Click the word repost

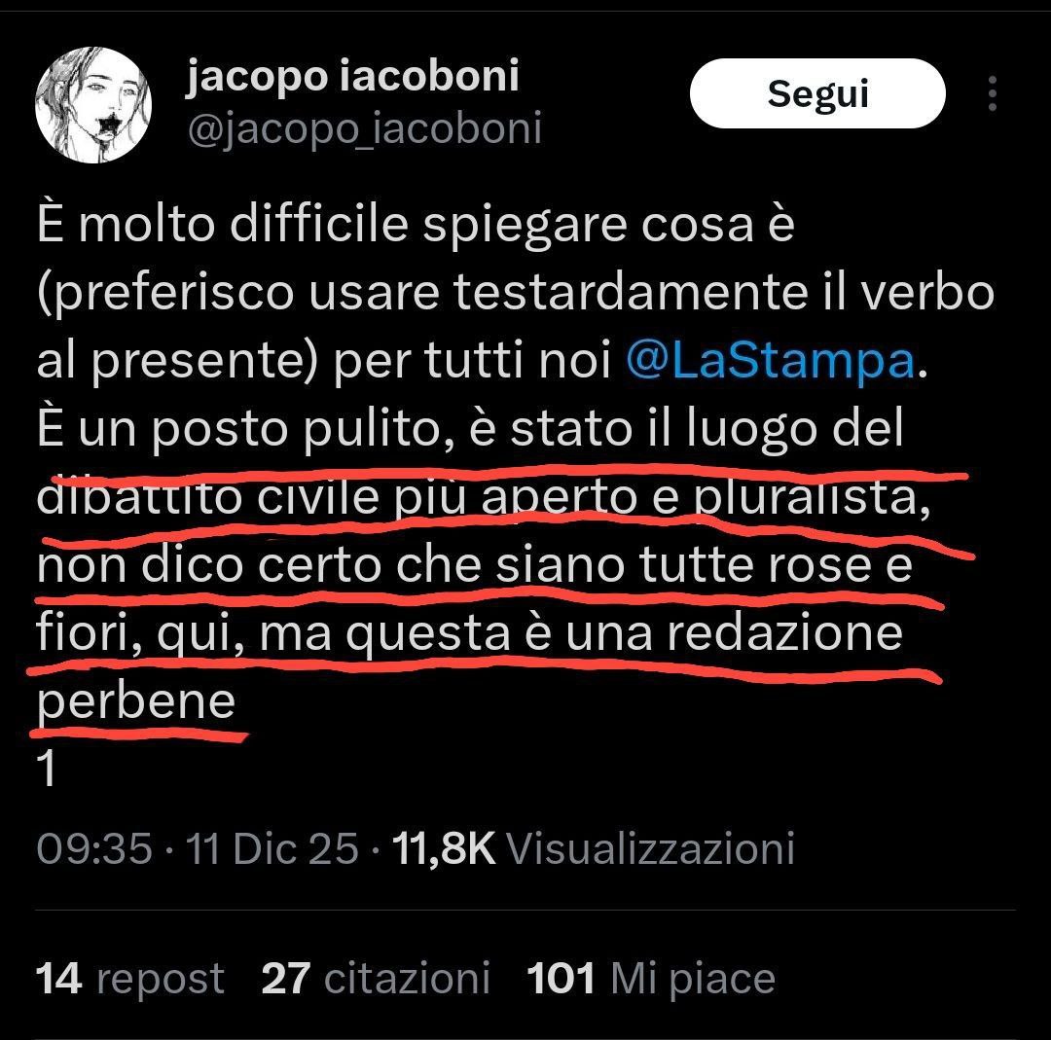tap(161, 981)
